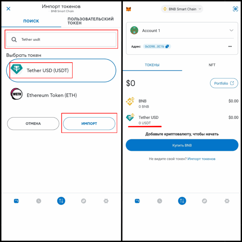This screenshot has height=242, width=242.
Task: Switch to ПОЛЬЗОВАТЕЛЬСКИЙ ТОКЕН tab
Action: (91, 21)
